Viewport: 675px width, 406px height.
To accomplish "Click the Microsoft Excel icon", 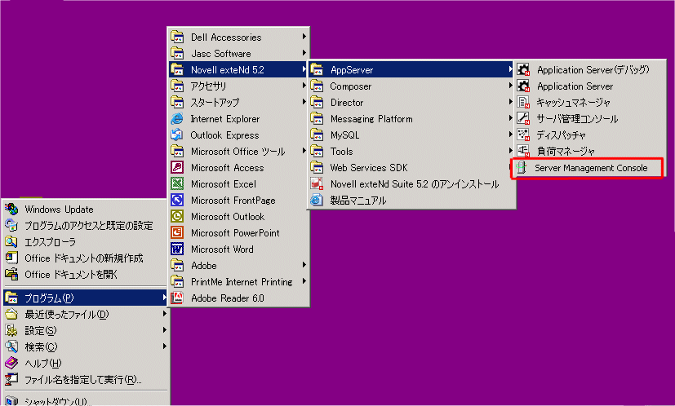I will tap(177, 183).
